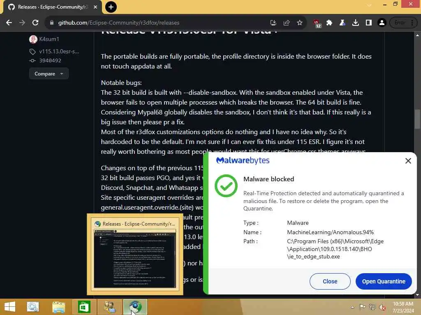Show hidden tray icons arrow
This screenshot has height=315, width=421.
tap(352, 307)
